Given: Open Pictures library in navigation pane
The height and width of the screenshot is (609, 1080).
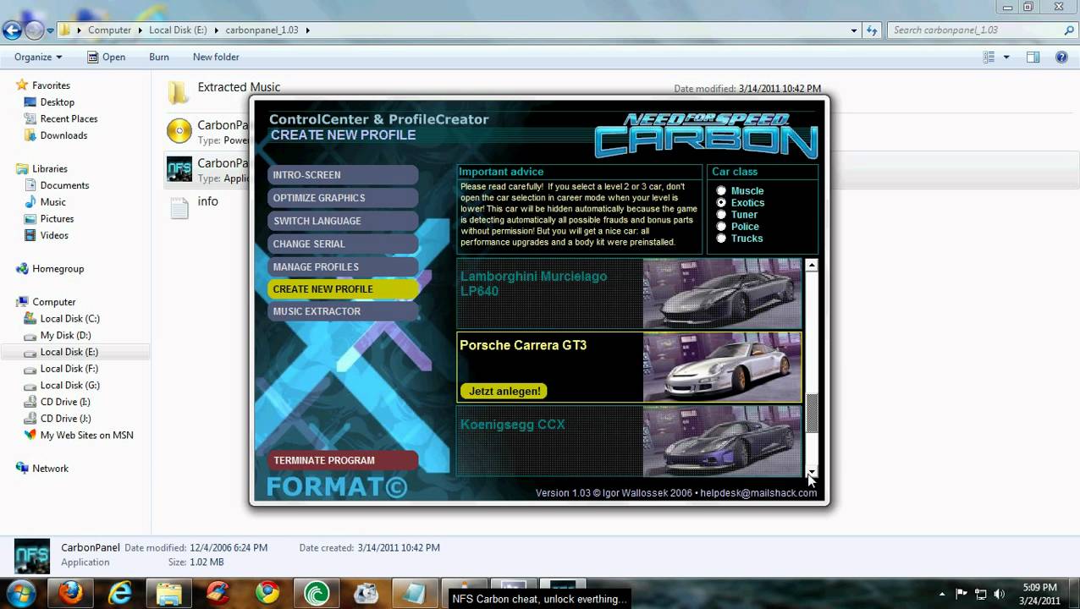Looking at the screenshot, I should click(x=57, y=219).
